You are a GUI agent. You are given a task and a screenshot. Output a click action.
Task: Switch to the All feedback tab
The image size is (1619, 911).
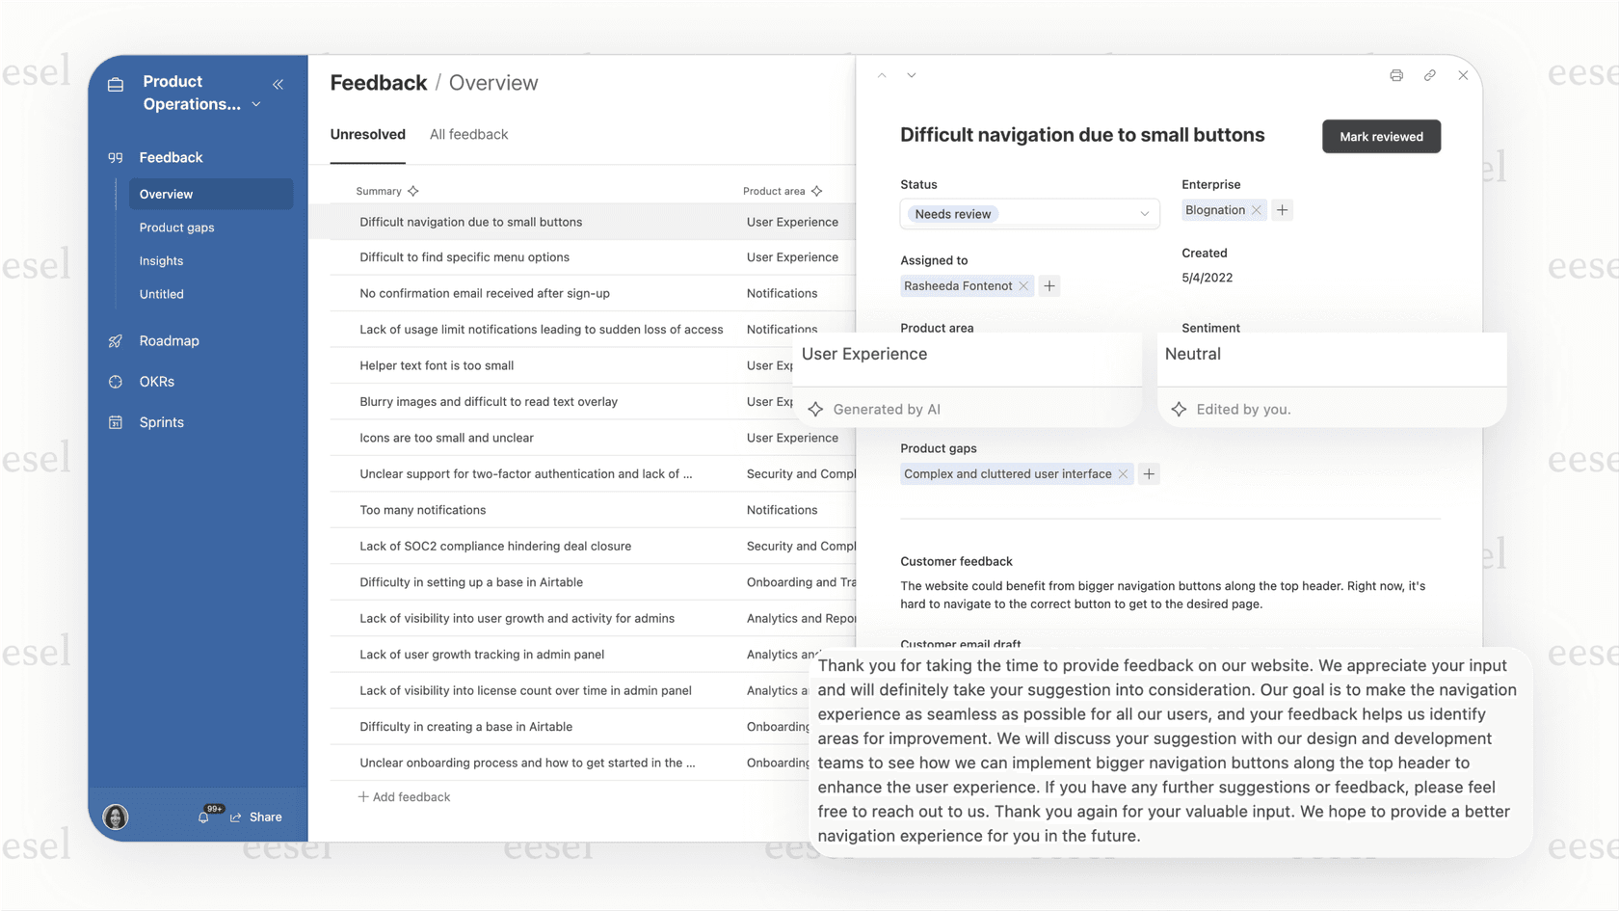click(x=469, y=134)
